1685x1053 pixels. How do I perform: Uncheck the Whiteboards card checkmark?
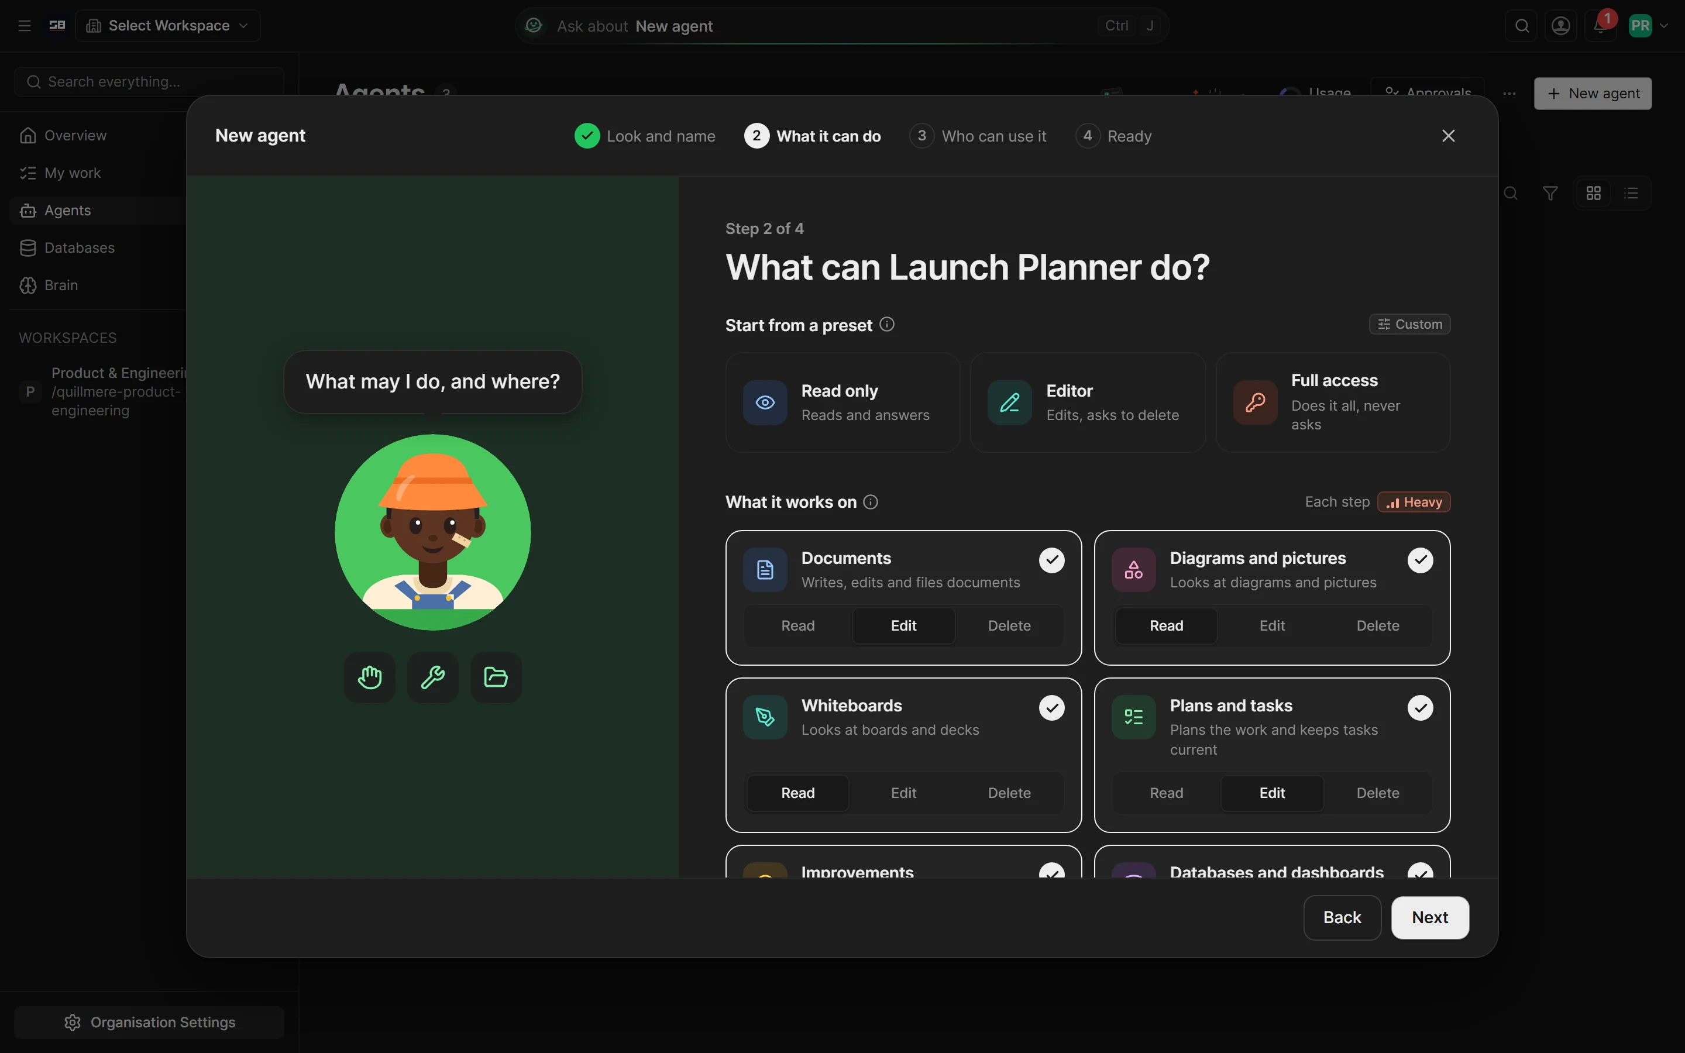pos(1051,708)
